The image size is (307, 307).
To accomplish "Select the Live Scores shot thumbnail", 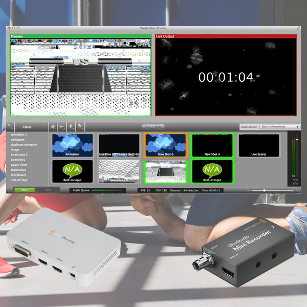I will tap(259, 145).
